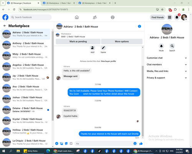Bookmark this page with star icon
192x154 pixels.
point(162,10)
